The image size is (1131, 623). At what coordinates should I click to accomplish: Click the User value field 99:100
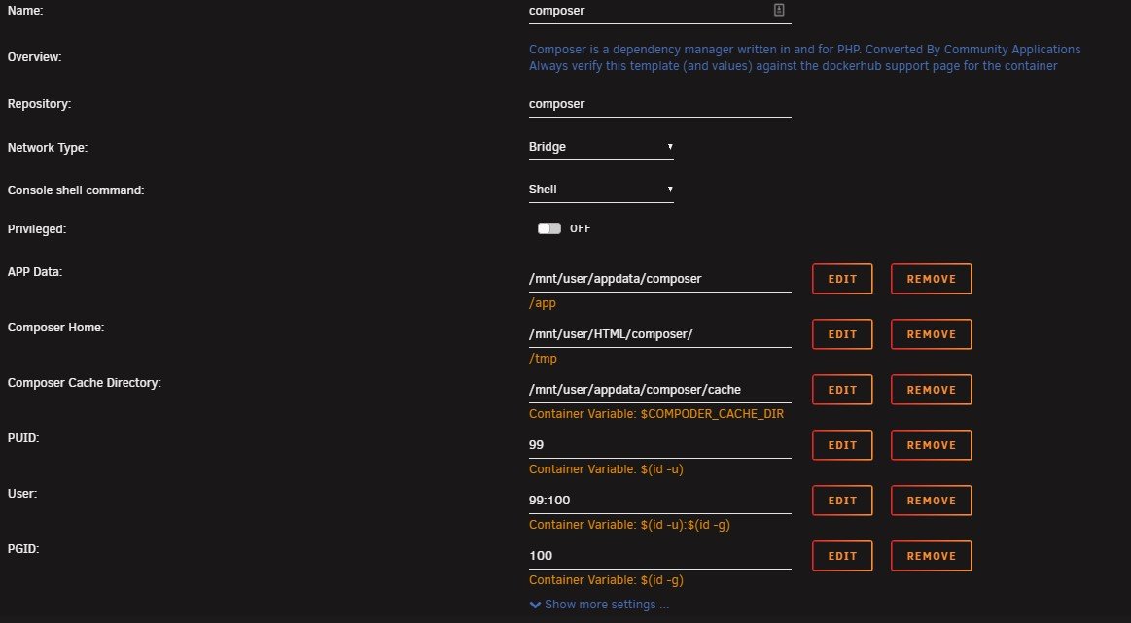coord(660,502)
